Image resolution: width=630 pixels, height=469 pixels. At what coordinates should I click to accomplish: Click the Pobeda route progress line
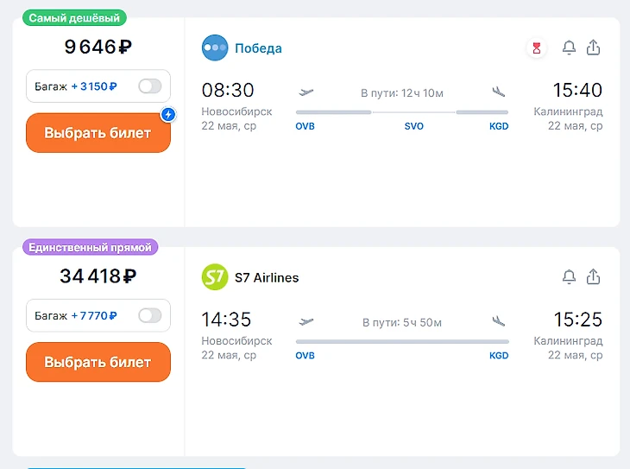(402, 112)
